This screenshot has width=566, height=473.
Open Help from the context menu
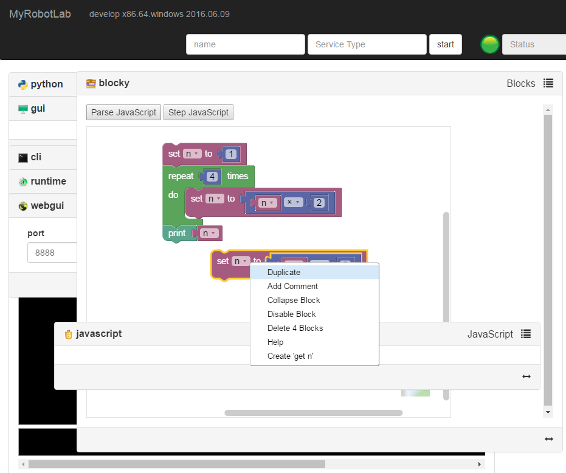click(314, 342)
